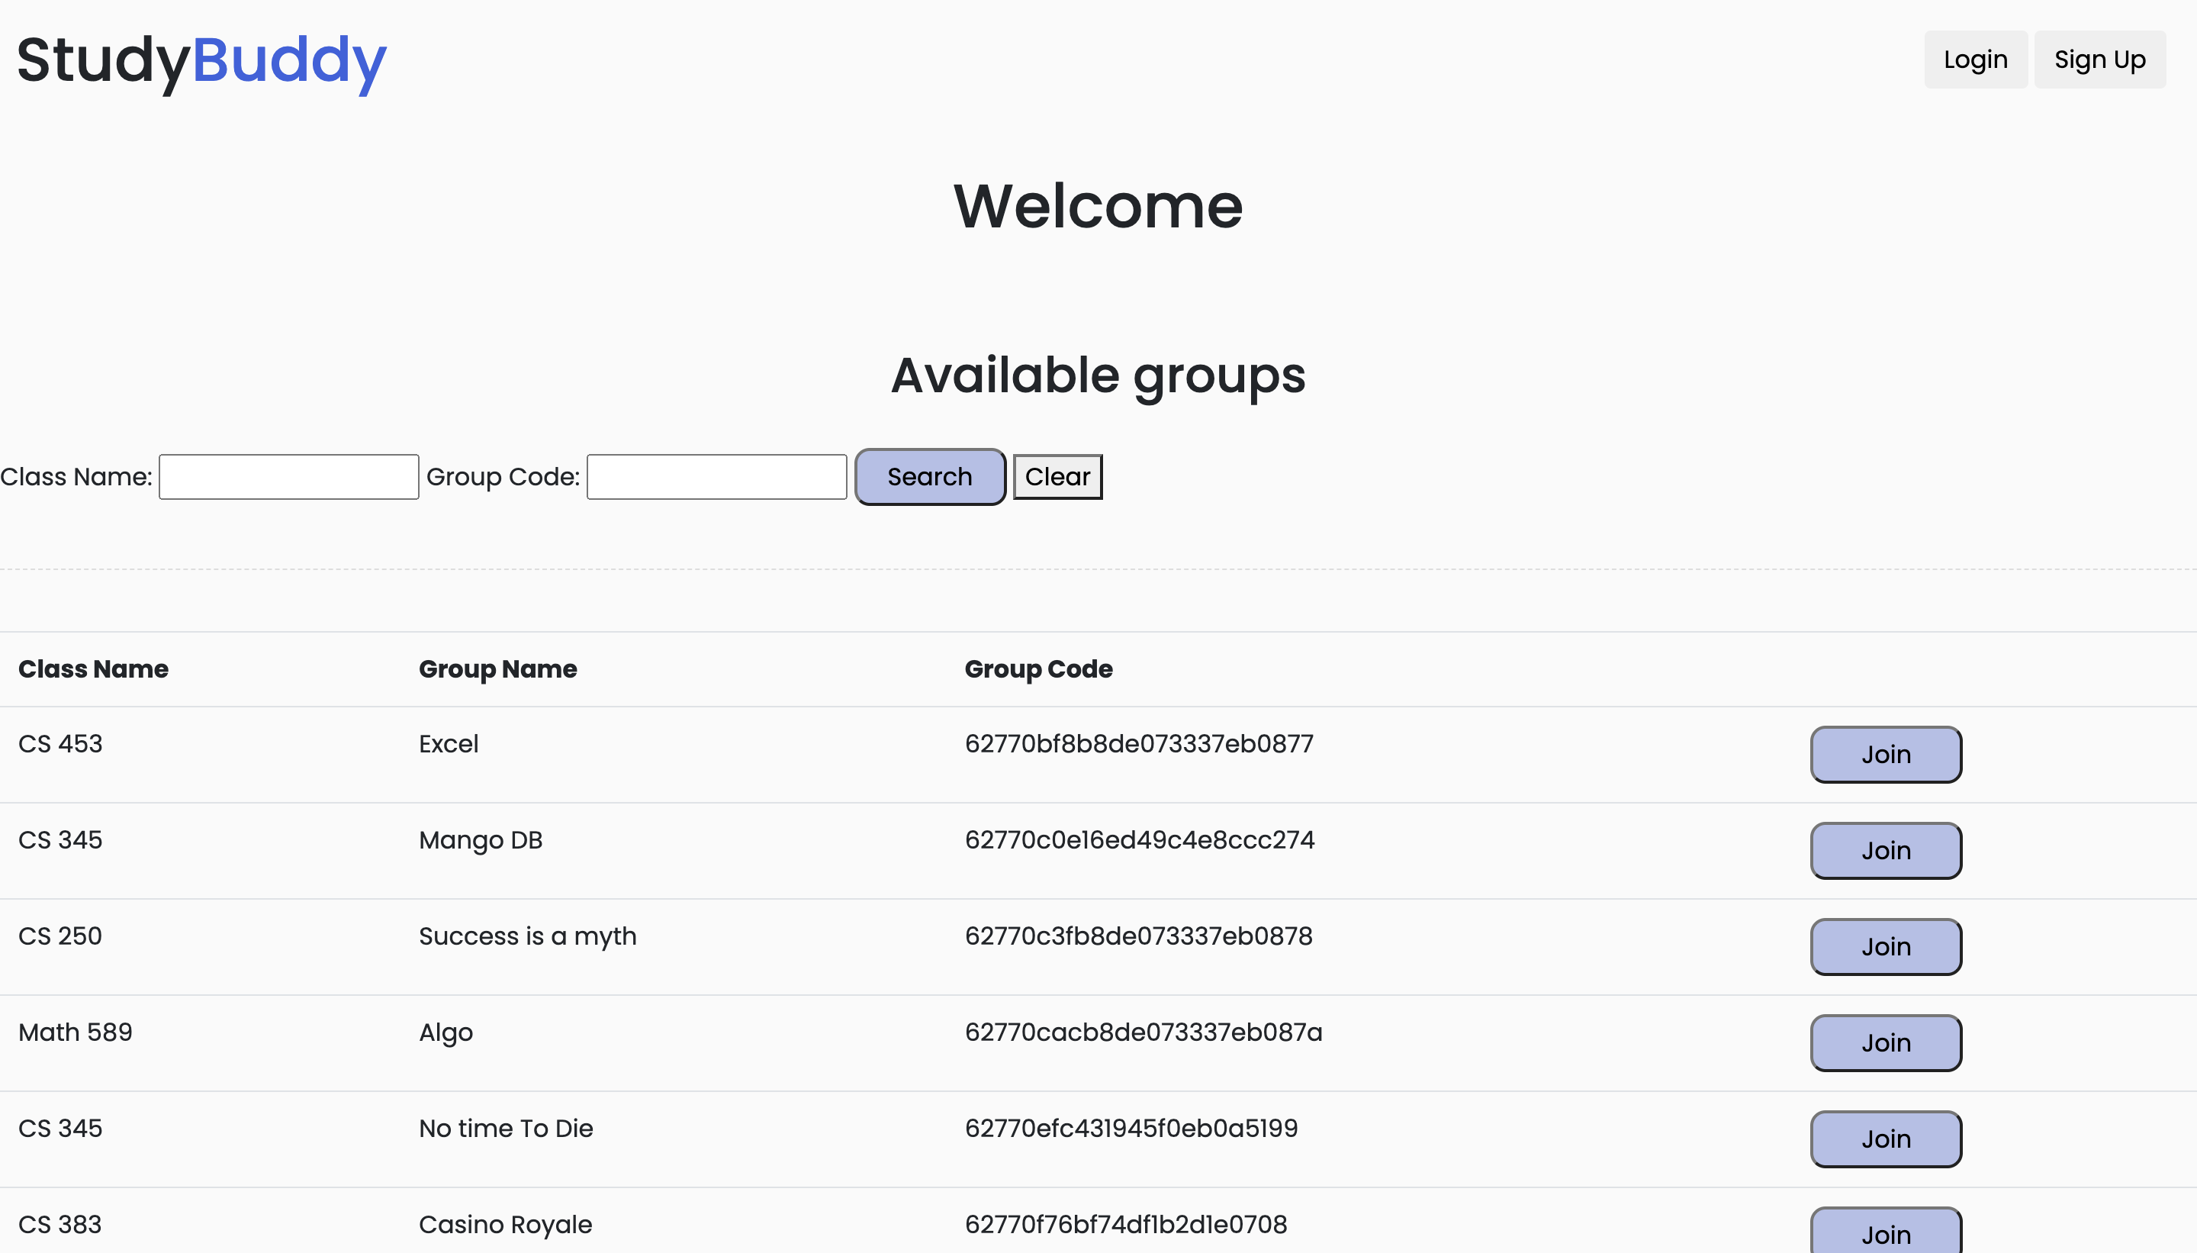Join the Casino Royale group
The height and width of the screenshot is (1253, 2197).
(1885, 1233)
